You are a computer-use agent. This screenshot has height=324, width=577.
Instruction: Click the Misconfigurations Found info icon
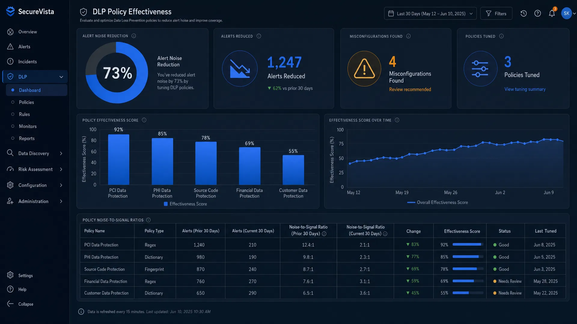coord(408,36)
